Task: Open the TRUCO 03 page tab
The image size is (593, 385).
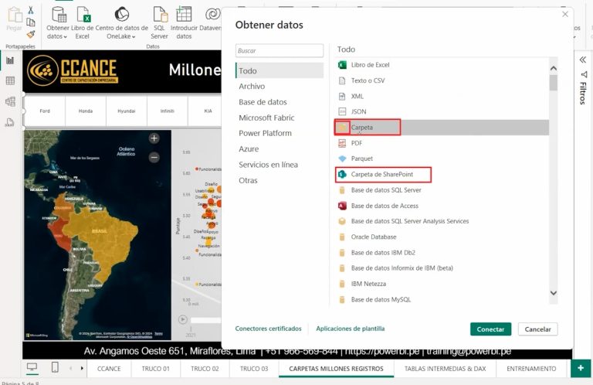Action: click(254, 368)
